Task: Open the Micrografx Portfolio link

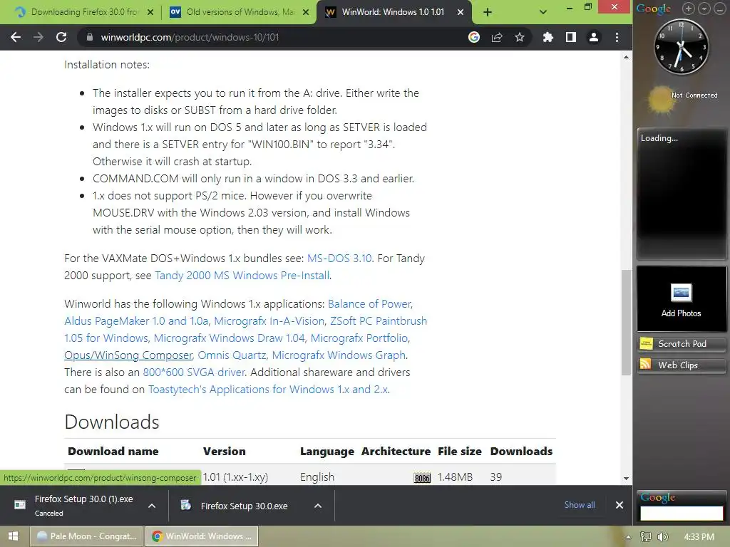Action: [x=359, y=338]
